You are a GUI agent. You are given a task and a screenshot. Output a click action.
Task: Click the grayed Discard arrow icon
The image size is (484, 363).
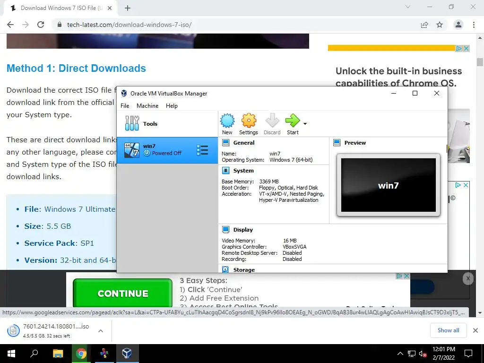[272, 121]
